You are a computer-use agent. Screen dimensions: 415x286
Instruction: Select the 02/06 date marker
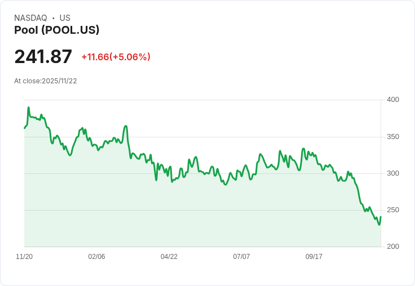coord(96,257)
